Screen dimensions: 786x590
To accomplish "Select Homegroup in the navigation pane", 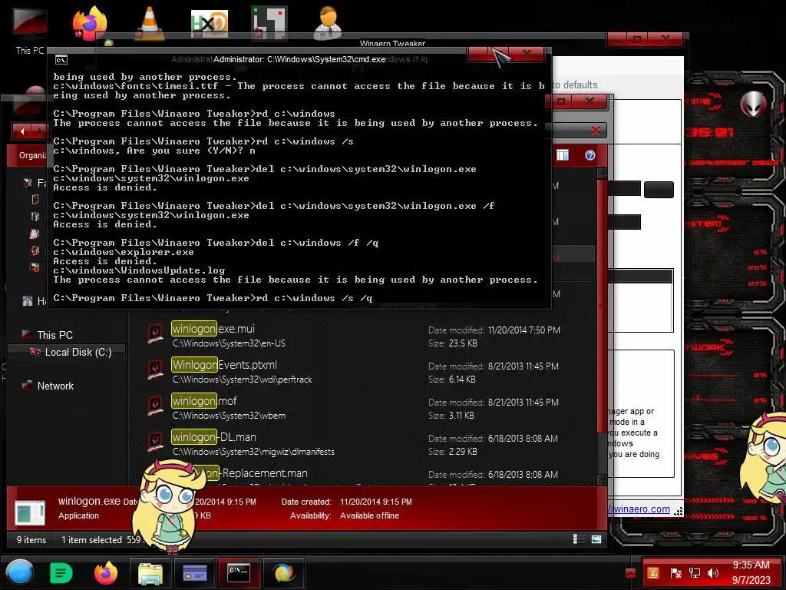I will (34, 301).
